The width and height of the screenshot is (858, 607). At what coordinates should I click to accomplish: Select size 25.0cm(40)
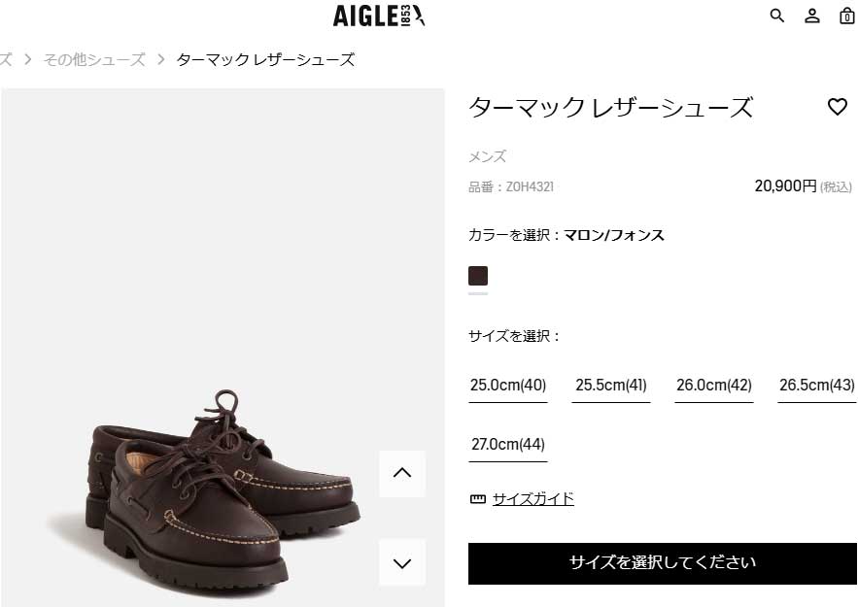pyautogui.click(x=508, y=386)
